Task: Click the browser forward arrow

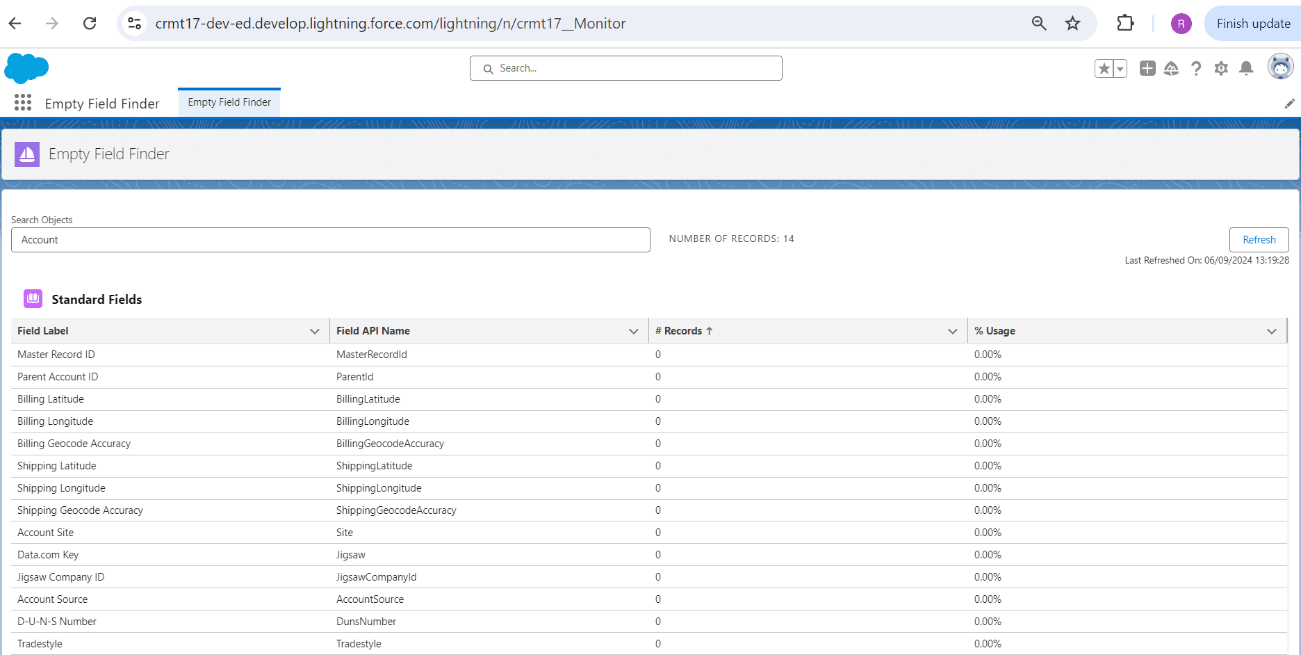Action: 52,24
